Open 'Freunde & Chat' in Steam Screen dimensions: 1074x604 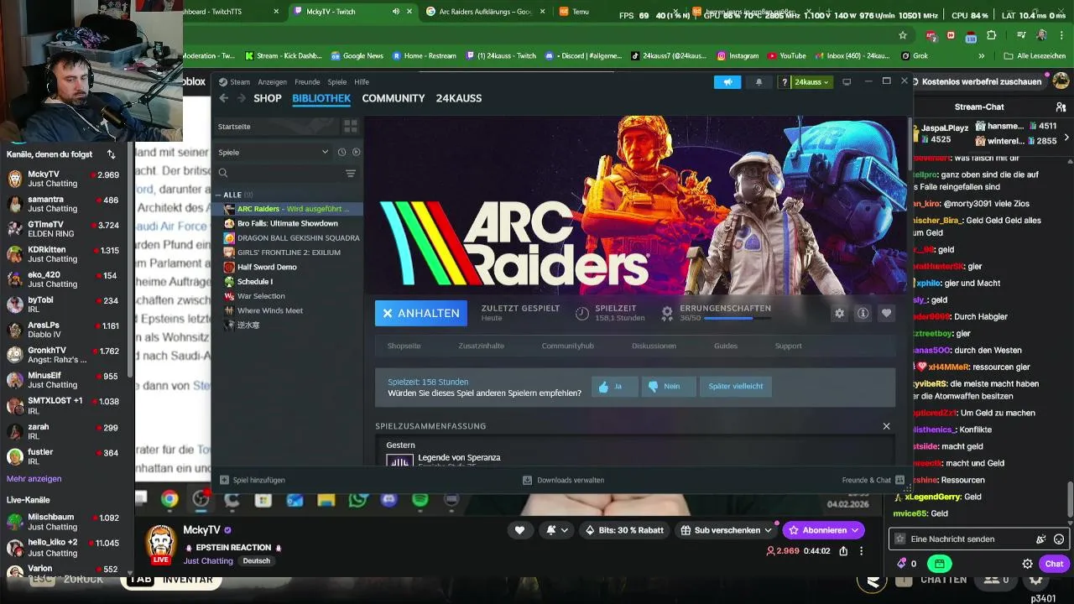coord(873,480)
